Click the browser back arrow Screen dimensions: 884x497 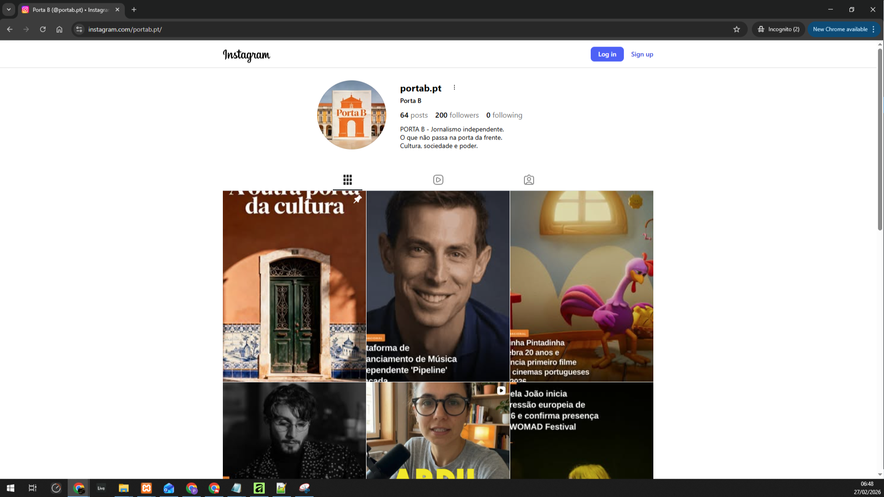point(10,29)
